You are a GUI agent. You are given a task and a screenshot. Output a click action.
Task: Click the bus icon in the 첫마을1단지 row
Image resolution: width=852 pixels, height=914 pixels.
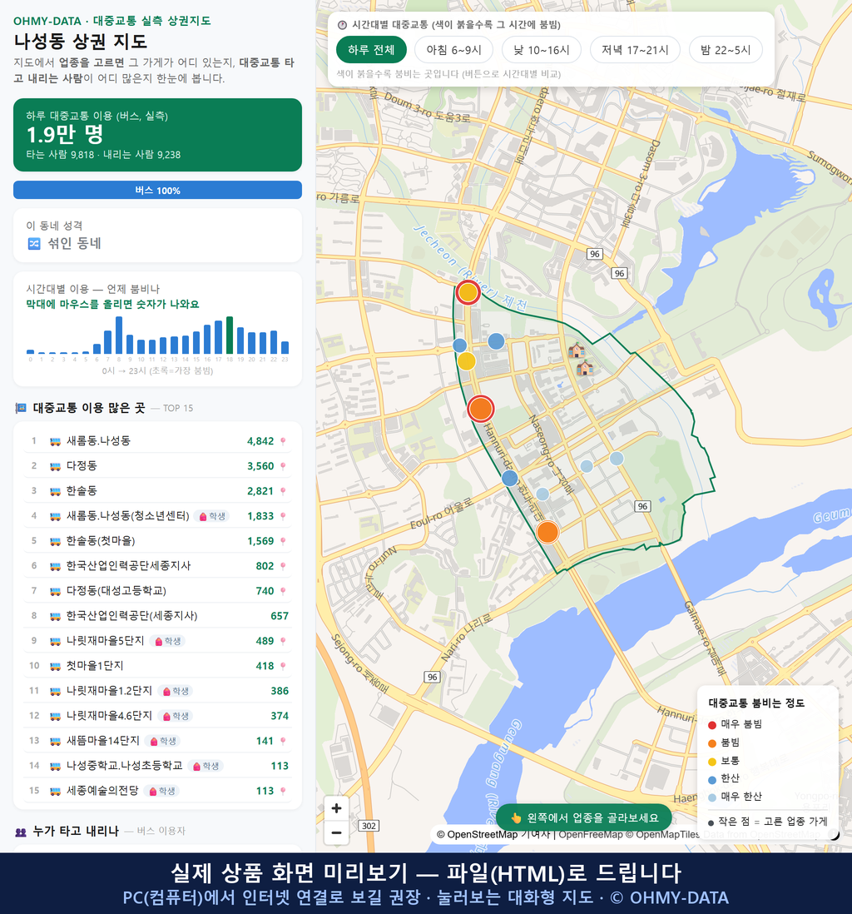click(x=56, y=666)
